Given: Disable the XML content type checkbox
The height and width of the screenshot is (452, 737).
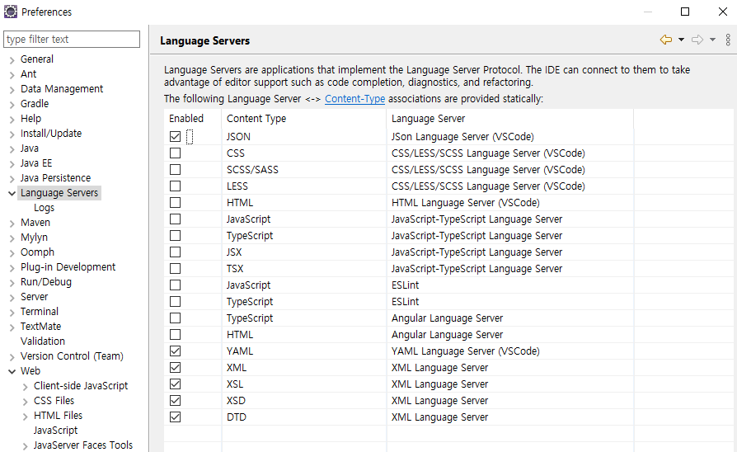Looking at the screenshot, I should (x=176, y=367).
